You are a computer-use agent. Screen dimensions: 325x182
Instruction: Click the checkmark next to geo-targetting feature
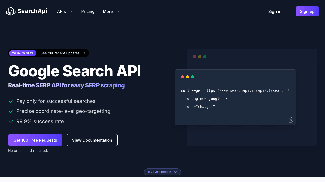[11, 111]
